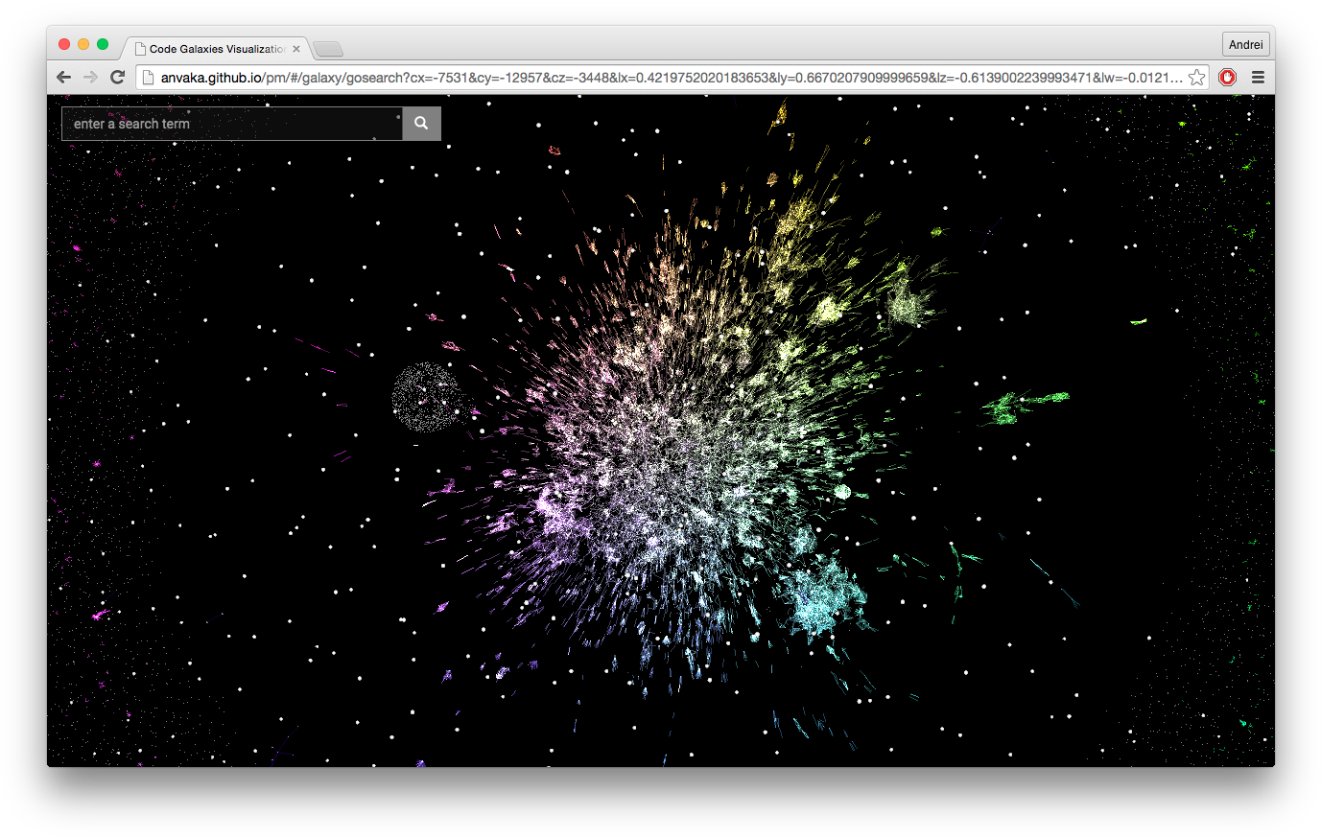
Task: Click the white dotted sphere cluster
Action: 427,397
